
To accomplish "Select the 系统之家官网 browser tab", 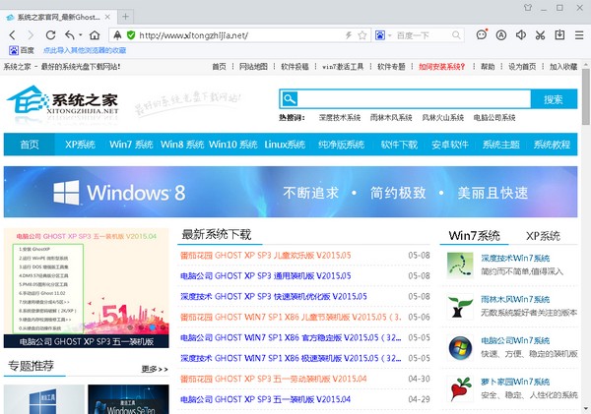I will tap(58, 17).
